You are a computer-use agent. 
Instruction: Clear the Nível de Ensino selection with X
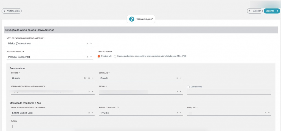tap(88, 43)
